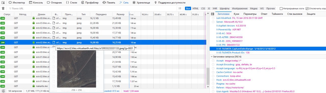Filter requests by WS
The width and height of the screenshot is (326, 93).
click(x=262, y=8)
